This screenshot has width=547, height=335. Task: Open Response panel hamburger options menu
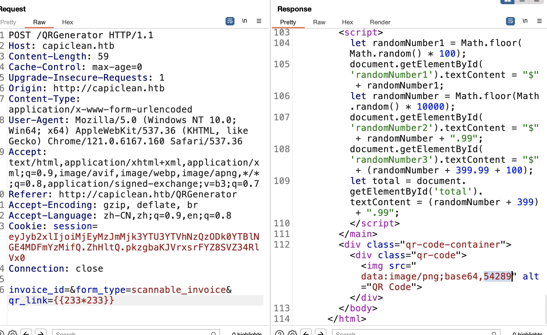coord(539,21)
